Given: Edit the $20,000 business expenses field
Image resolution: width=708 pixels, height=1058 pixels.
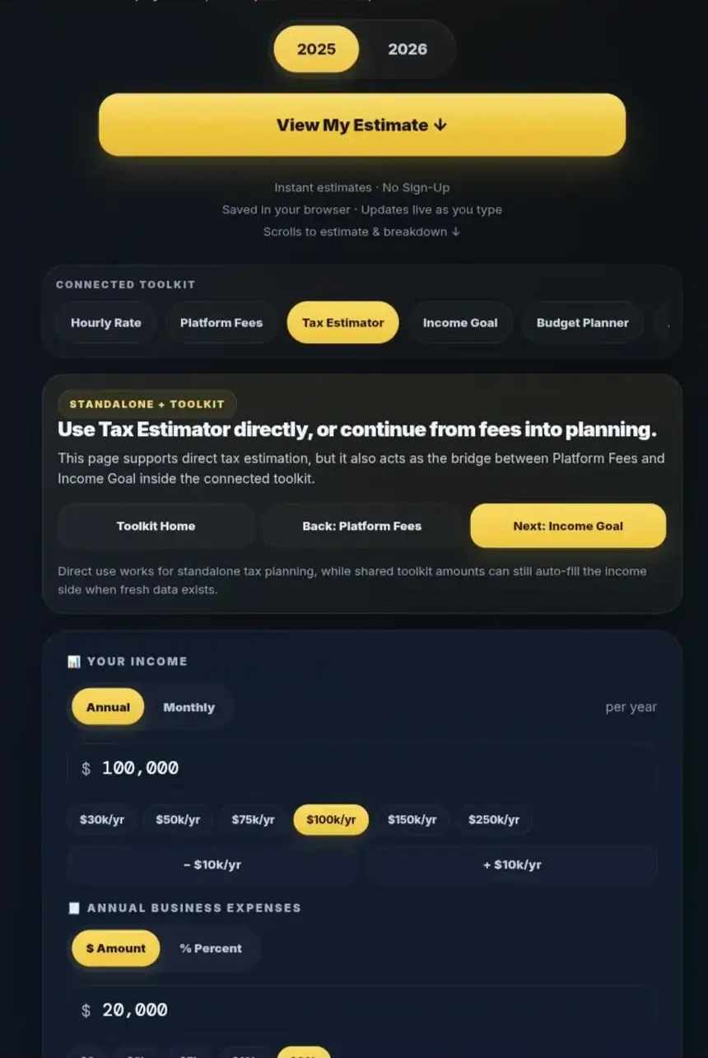Looking at the screenshot, I should [x=362, y=1010].
